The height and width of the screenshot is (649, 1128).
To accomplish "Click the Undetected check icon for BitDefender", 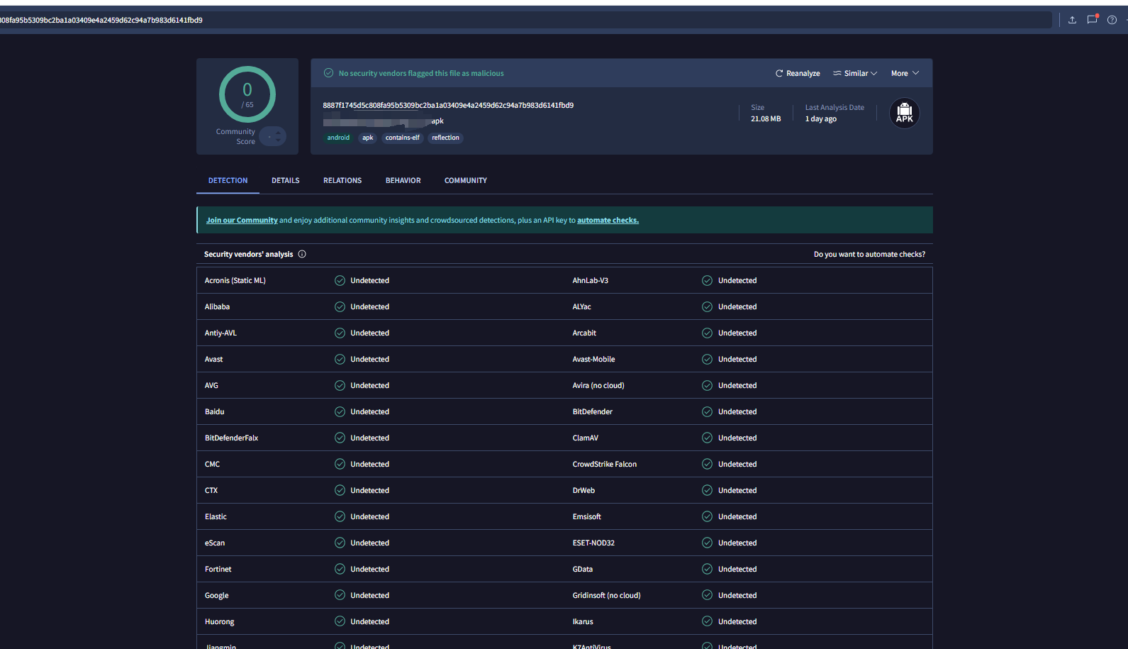I will 707,411.
